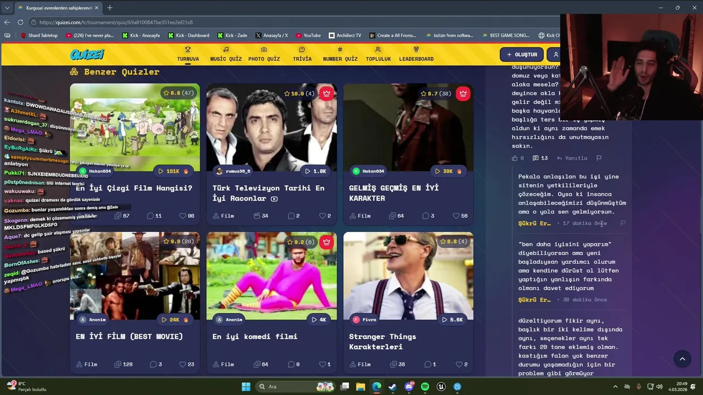Open the Topluluk section
This screenshot has width=703, height=395.
coord(378,54)
